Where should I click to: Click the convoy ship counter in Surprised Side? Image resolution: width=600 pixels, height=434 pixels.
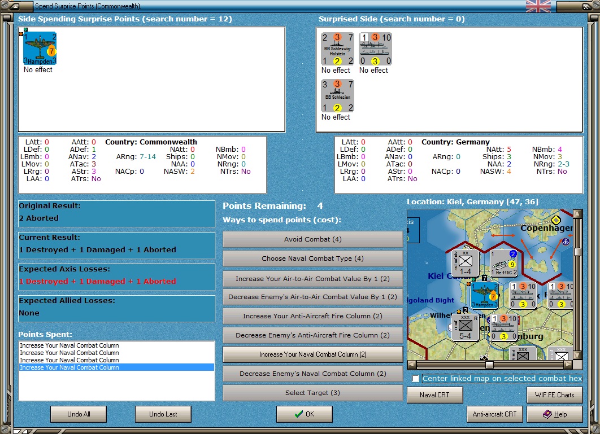[375, 49]
